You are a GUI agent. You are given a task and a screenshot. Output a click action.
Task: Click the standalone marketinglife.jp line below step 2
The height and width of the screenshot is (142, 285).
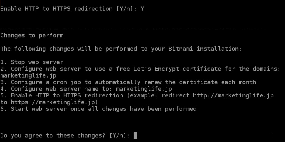28,75
